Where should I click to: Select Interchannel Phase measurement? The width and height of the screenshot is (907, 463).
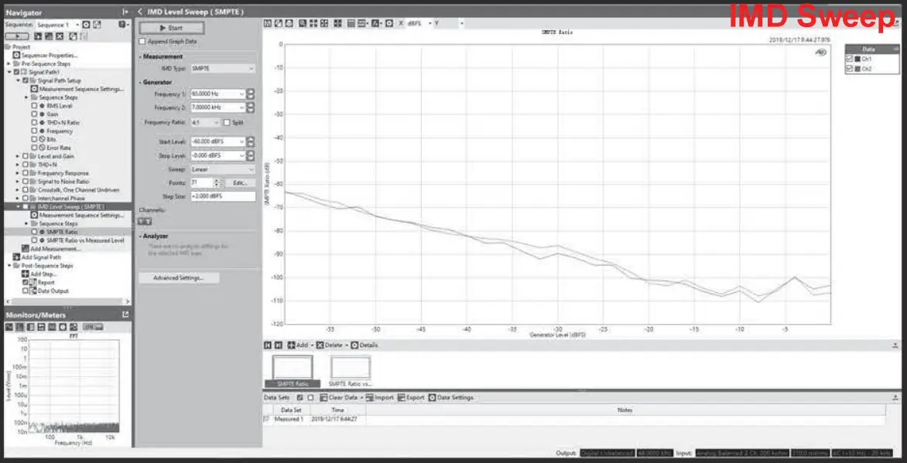click(61, 199)
